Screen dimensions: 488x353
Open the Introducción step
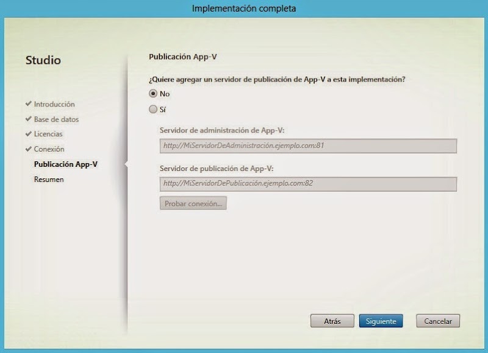(x=54, y=104)
